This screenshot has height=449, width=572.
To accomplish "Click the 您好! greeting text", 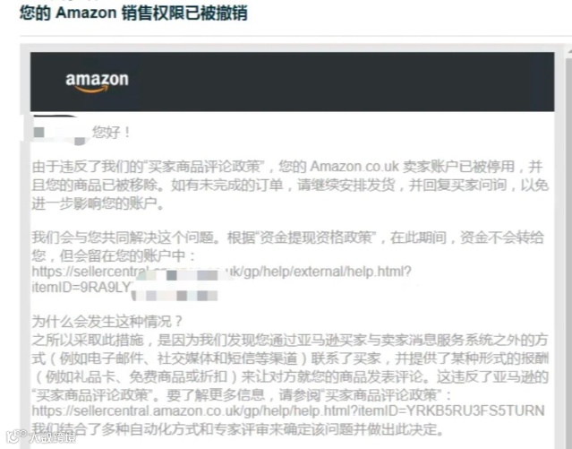I will pos(111,133).
